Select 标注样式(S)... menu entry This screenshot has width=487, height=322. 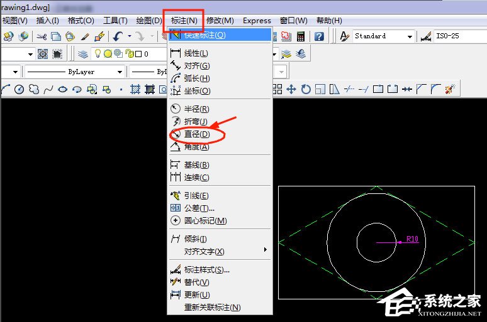pyautogui.click(x=206, y=270)
